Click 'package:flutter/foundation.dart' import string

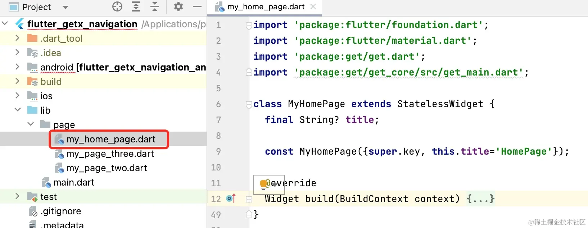coord(388,25)
